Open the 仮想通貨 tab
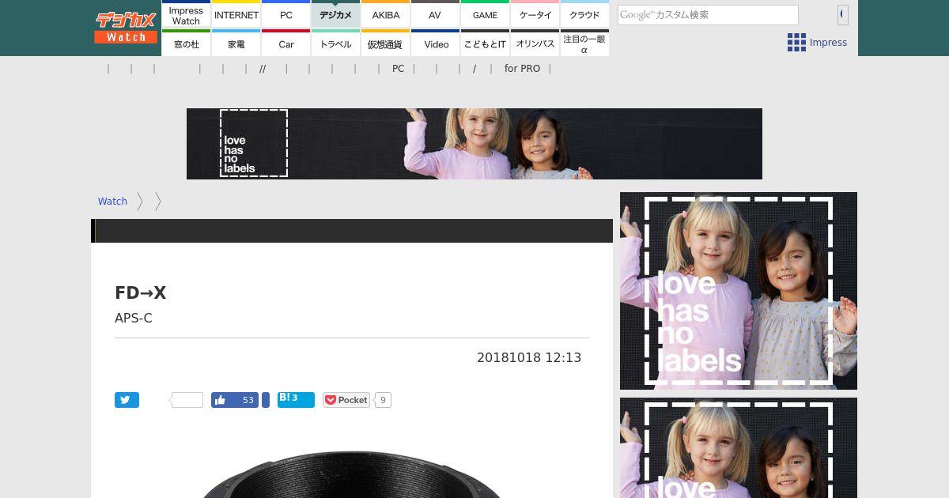949x498 pixels. (x=386, y=43)
